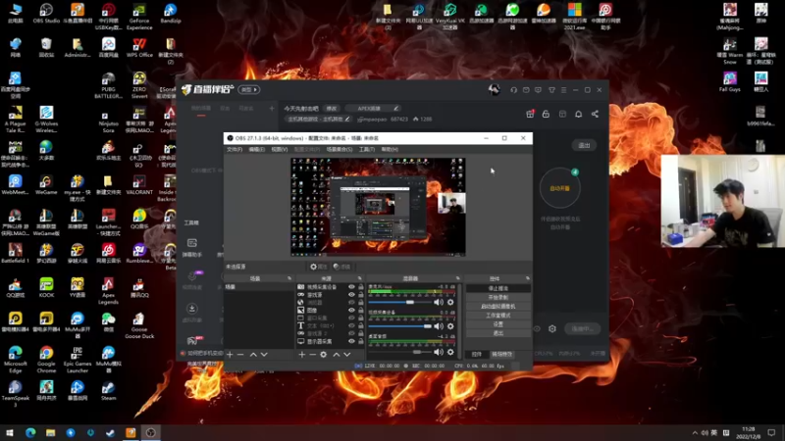Click the add scene plus icon in OBS

tap(230, 355)
